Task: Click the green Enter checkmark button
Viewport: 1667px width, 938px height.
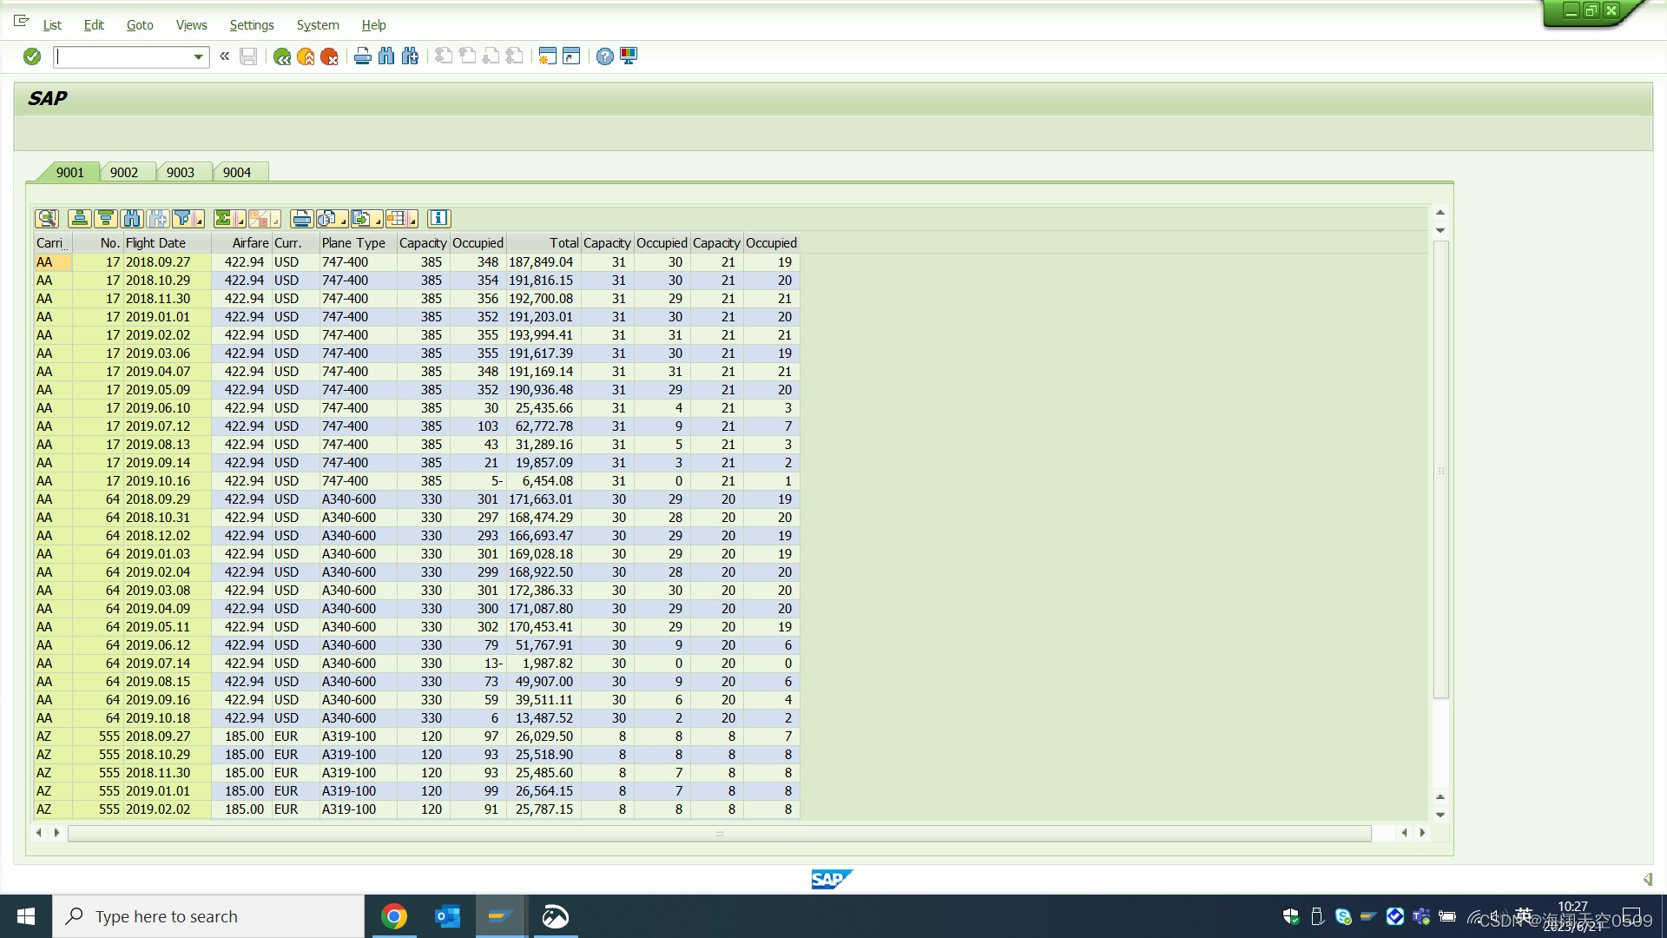Action: click(31, 56)
